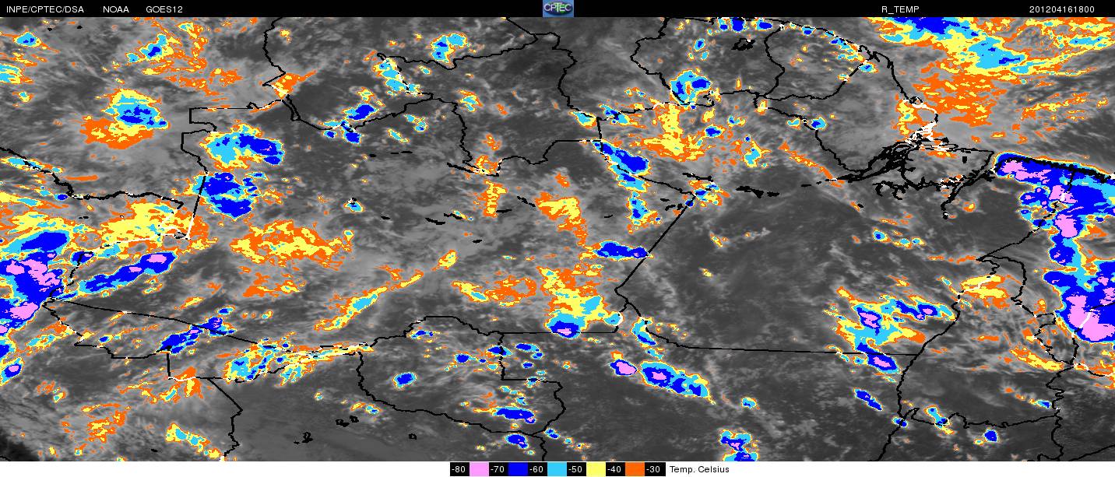Select the orange -40 to -30 legend swatch
This screenshot has height=477, width=1115.
coord(635,469)
